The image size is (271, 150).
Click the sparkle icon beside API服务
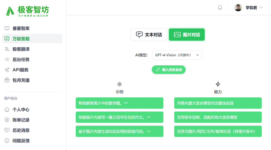(7, 70)
